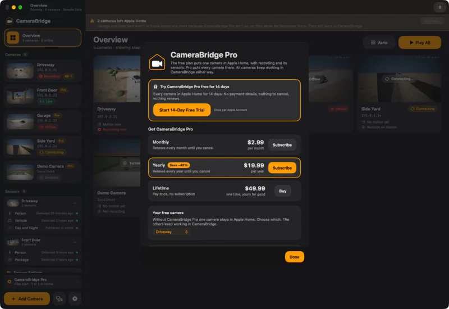This screenshot has height=309, width=449.
Task: Select the Demo Camera in sidebar
Action: tap(43, 172)
